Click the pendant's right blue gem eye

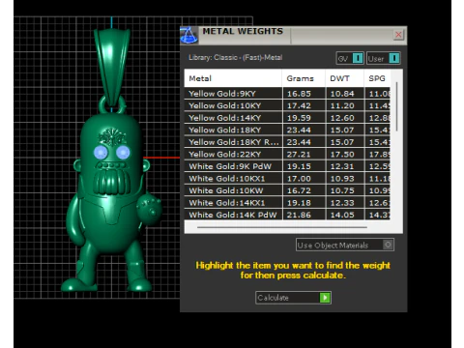point(123,152)
